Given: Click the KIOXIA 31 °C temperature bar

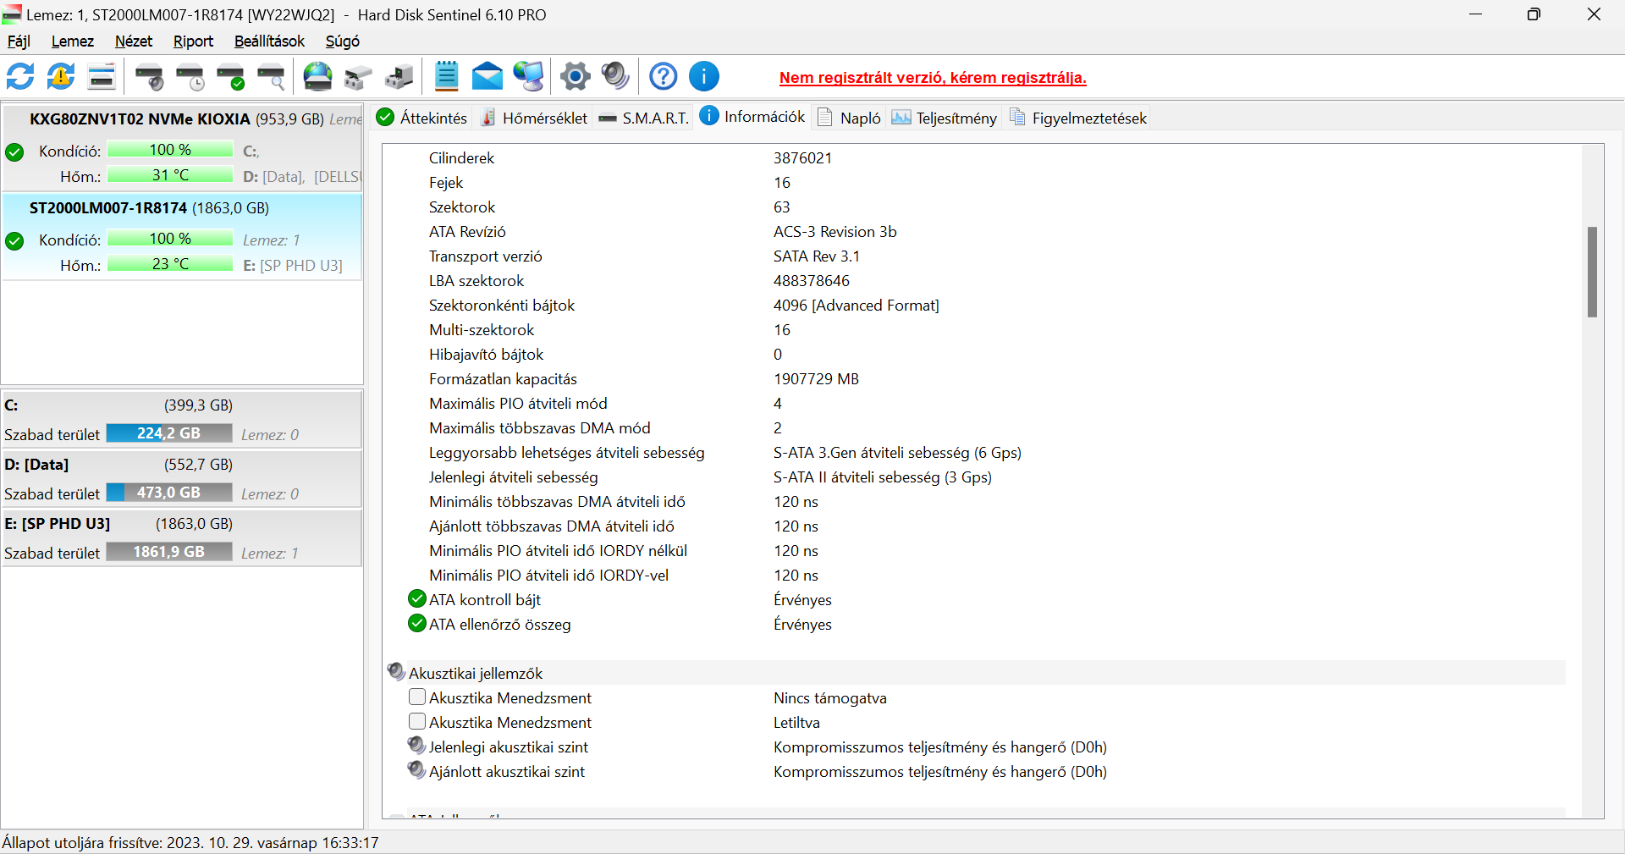Looking at the screenshot, I should [170, 175].
